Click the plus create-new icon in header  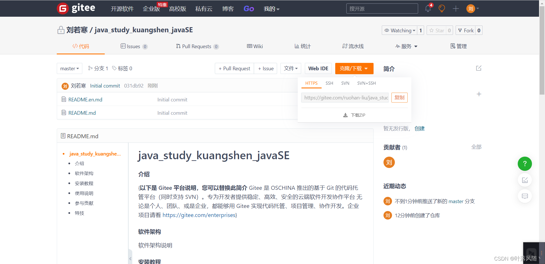coord(456,8)
